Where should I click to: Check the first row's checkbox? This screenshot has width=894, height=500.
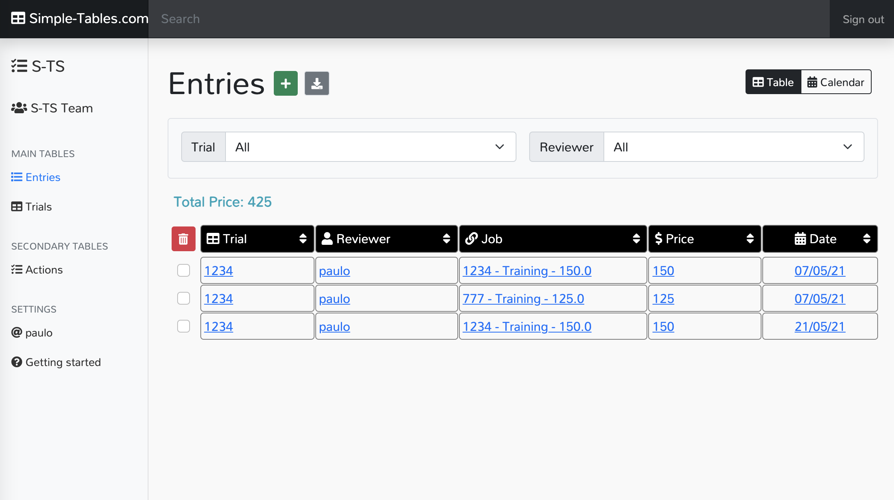click(183, 270)
